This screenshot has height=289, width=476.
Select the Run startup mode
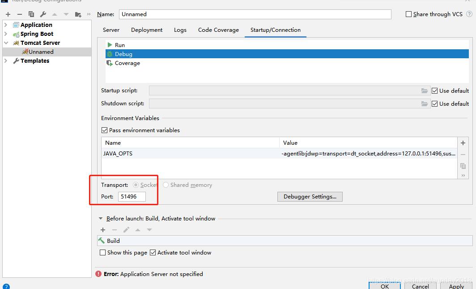click(x=287, y=45)
